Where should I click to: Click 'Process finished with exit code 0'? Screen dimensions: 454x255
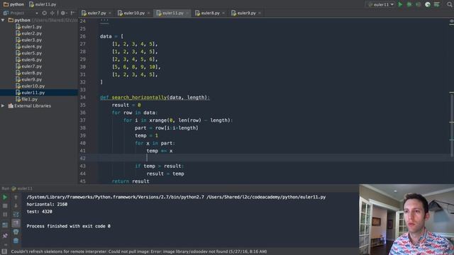pos(68,226)
